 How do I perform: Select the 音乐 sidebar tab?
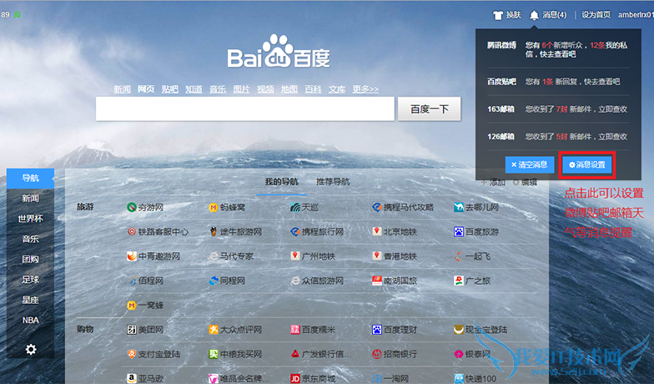coord(30,239)
